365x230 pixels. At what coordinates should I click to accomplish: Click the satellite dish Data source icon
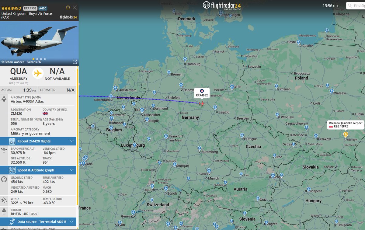pyautogui.click(x=12, y=222)
